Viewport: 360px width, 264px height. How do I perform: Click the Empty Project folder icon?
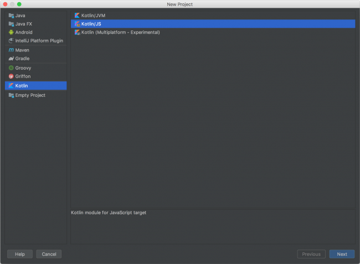pyautogui.click(x=11, y=95)
